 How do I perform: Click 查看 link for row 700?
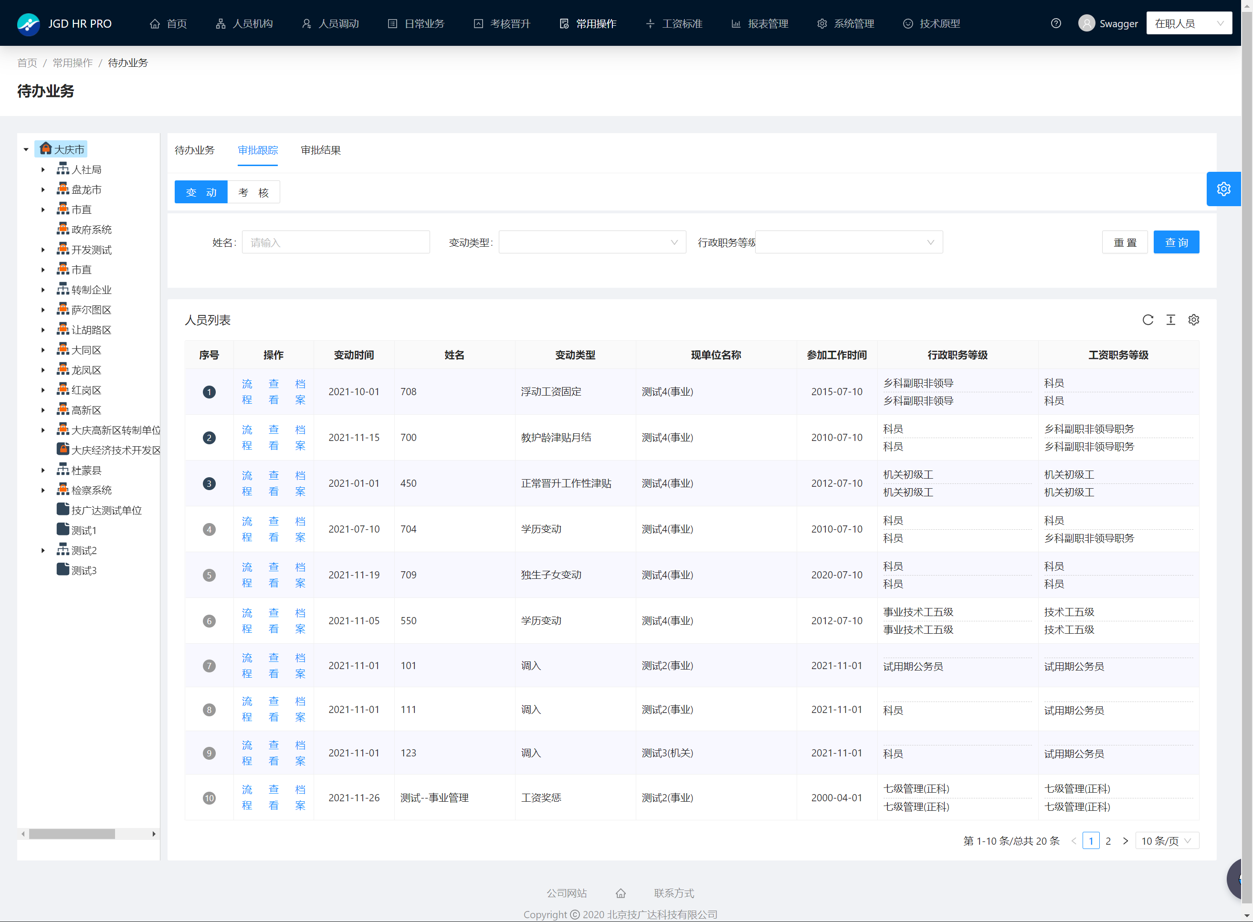tap(274, 438)
